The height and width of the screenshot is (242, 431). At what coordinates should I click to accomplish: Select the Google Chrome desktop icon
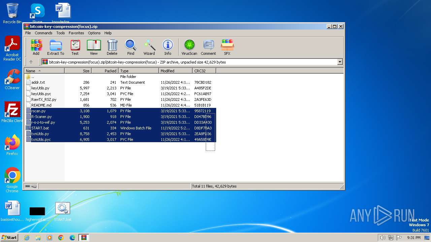(x=12, y=180)
